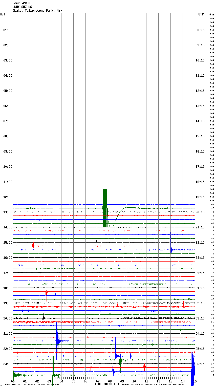The height and width of the screenshot is (388, 215).
Task: Click the 19:00 MST time label
Action: pos(8,303)
